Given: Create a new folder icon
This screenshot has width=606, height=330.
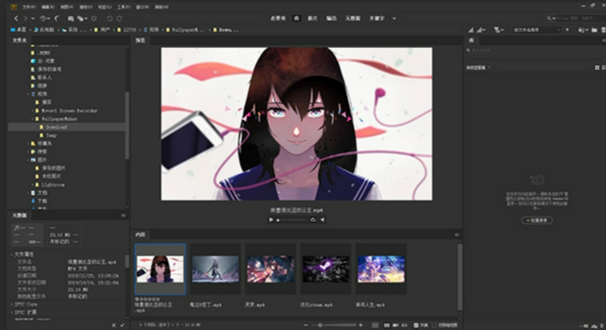Looking at the screenshot, I should pyautogui.click(x=595, y=30).
